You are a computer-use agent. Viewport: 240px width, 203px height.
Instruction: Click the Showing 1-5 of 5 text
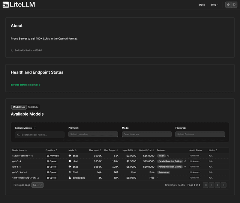click(x=175, y=185)
